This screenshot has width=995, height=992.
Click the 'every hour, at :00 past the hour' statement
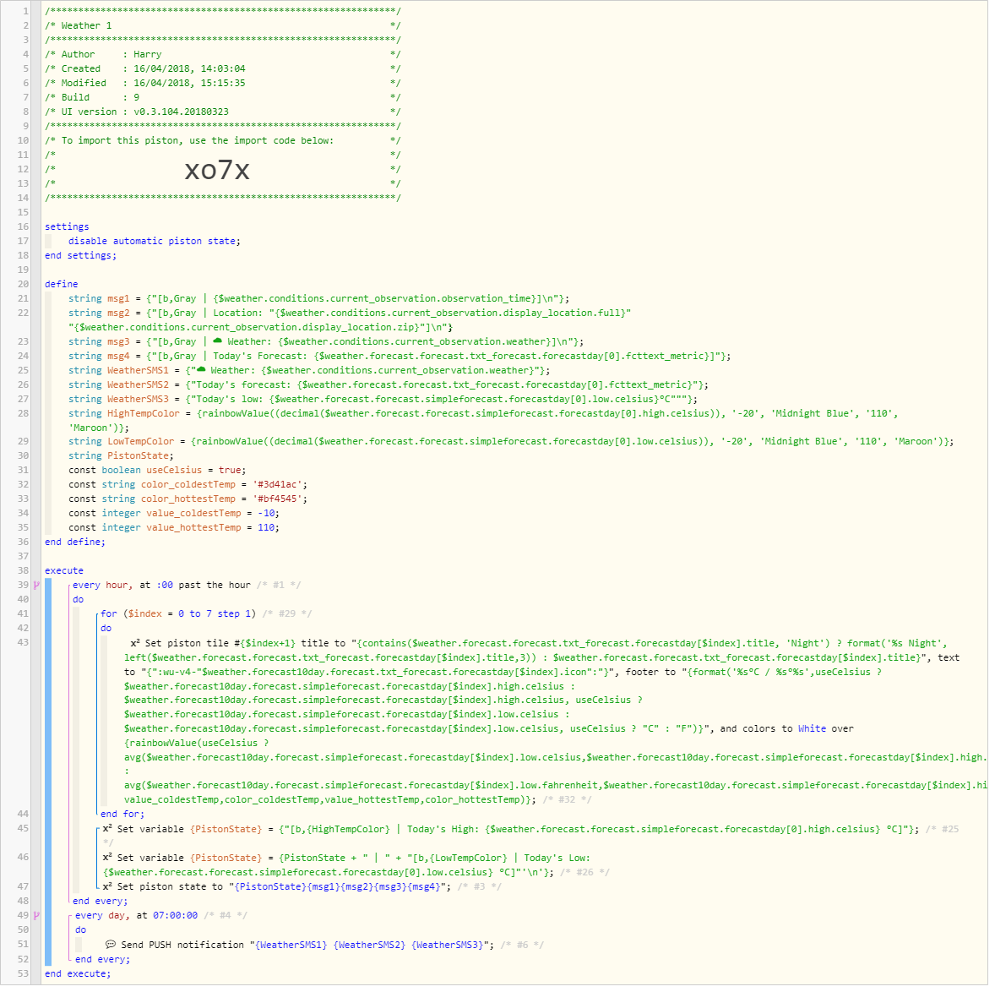pos(161,587)
